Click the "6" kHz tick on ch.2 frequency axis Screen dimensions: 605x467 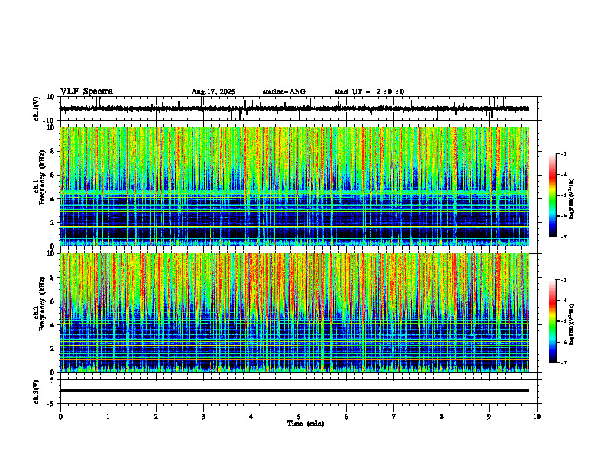click(53, 301)
